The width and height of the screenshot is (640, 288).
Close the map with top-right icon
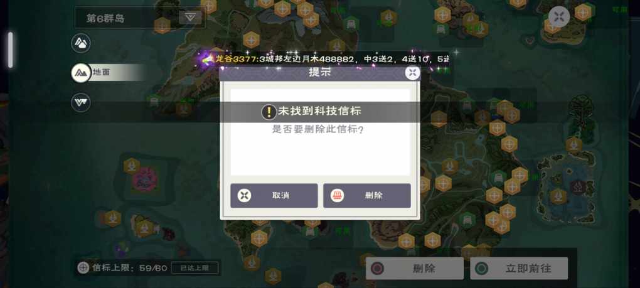tap(559, 17)
